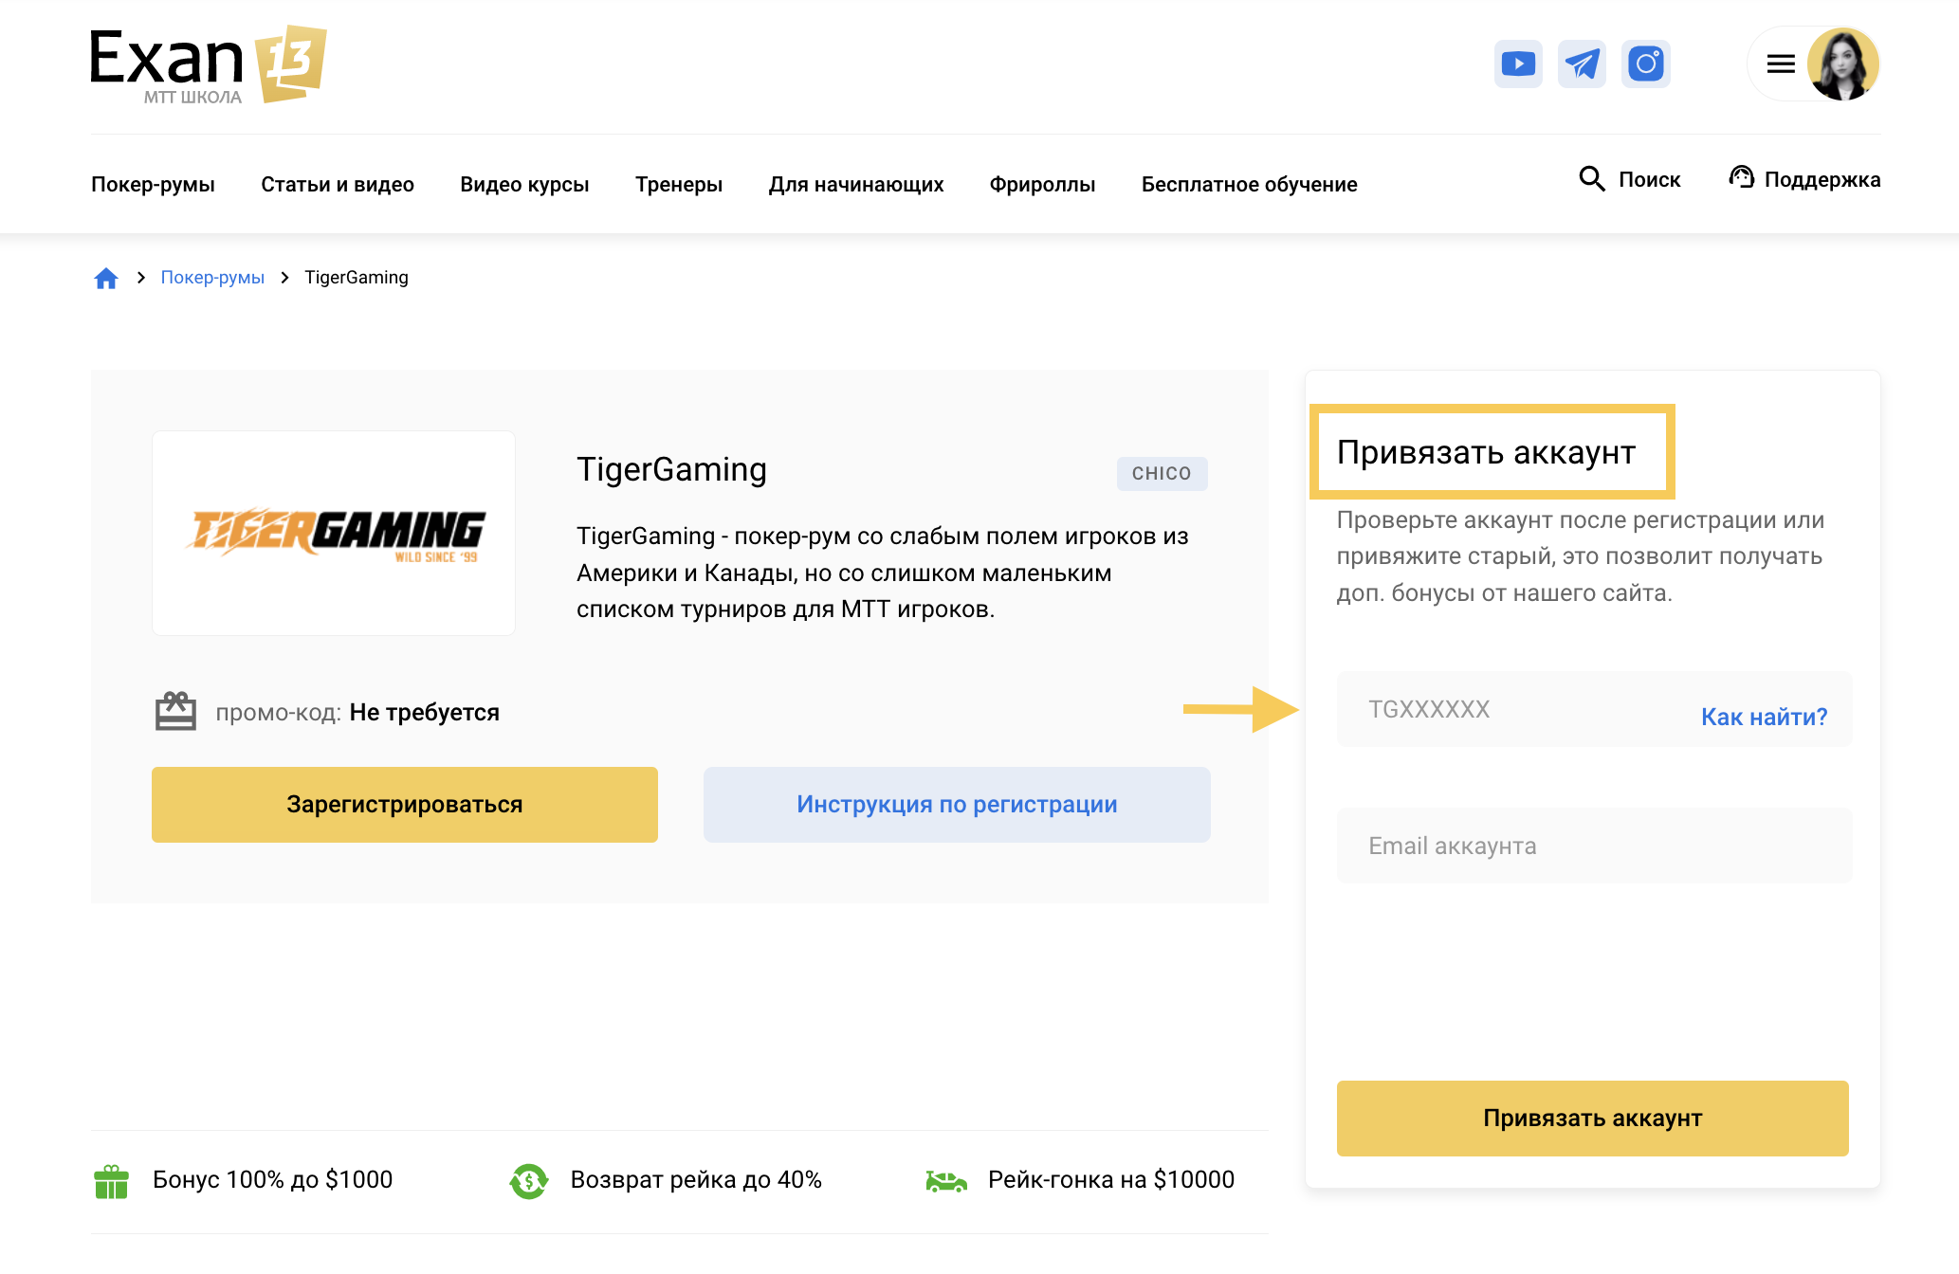Click Рейк-гонка на $10000 text
Viewport: 1959px width, 1274px height.
coord(1111,1179)
